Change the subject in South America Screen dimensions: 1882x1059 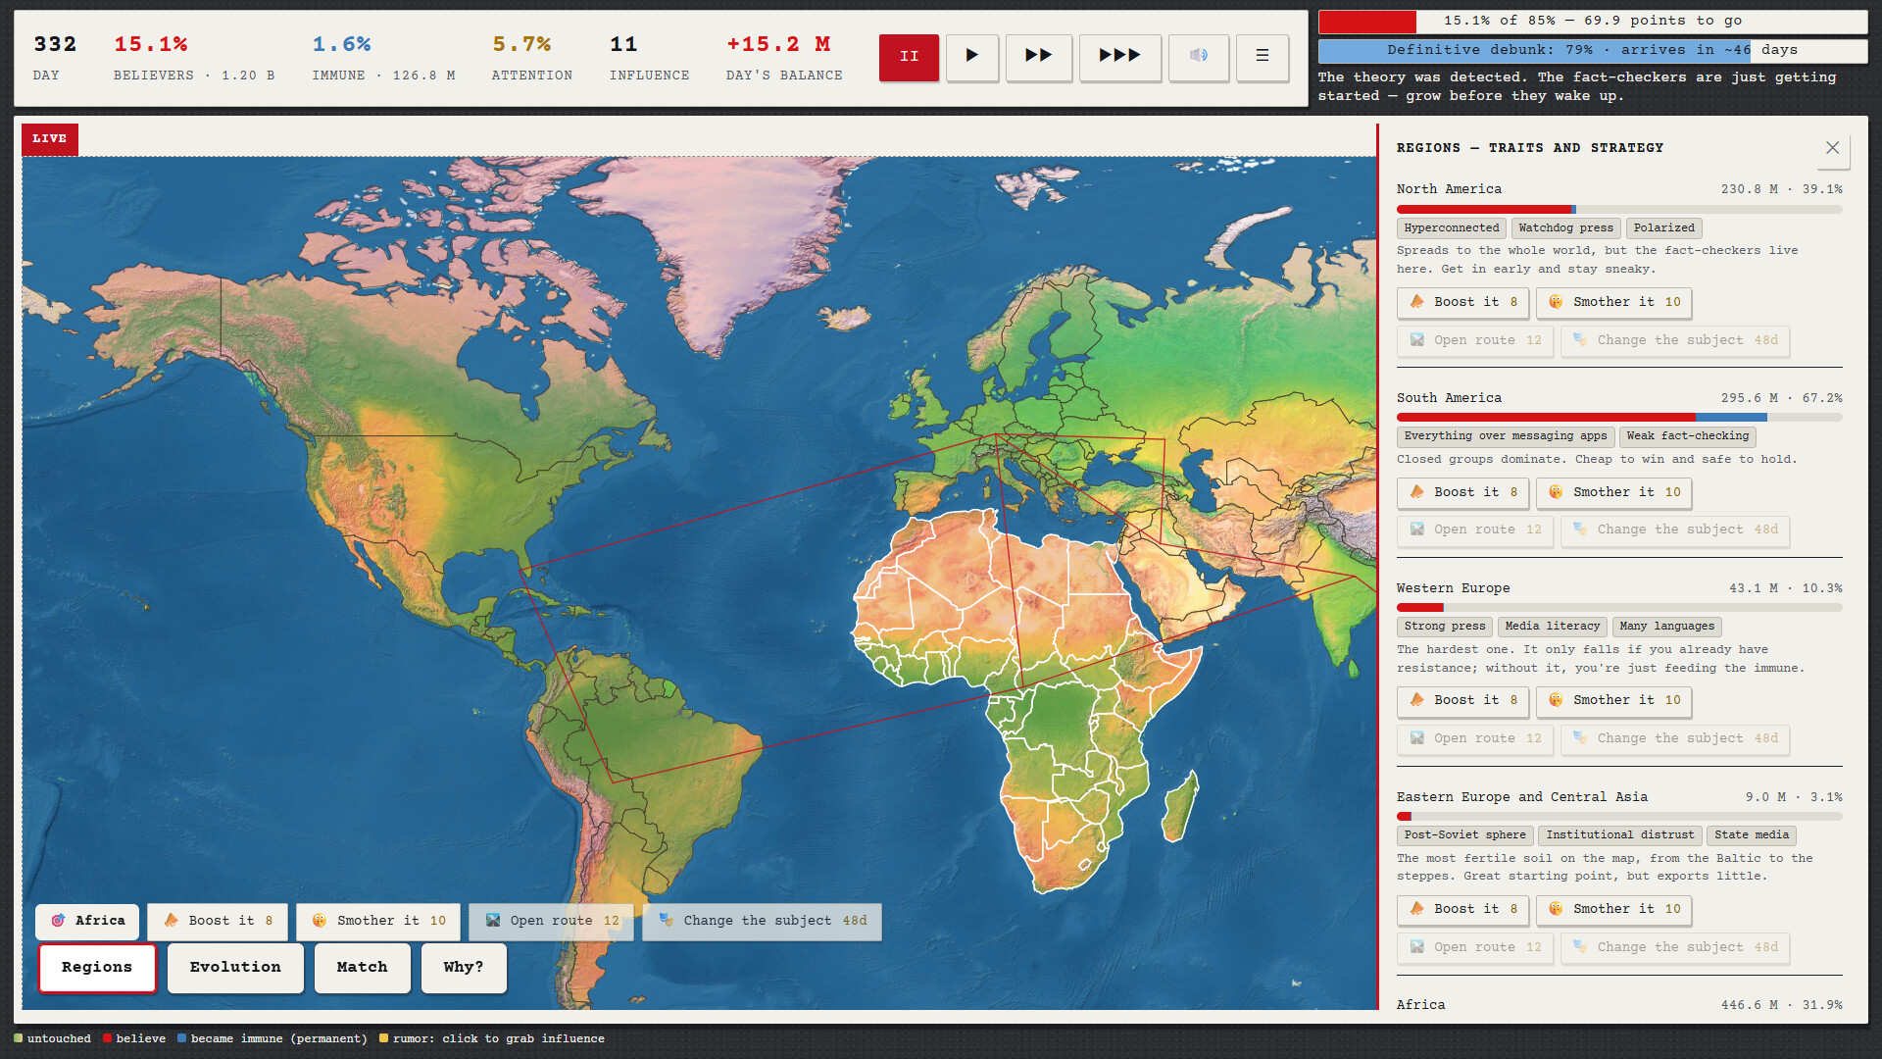[x=1675, y=529]
